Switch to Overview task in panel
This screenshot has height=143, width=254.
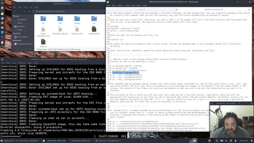[x=27, y=141]
